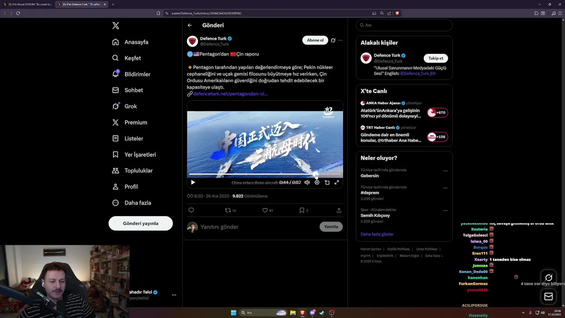Click the browser address bar URL
The height and width of the screenshot is (318, 565).
[x=207, y=13]
